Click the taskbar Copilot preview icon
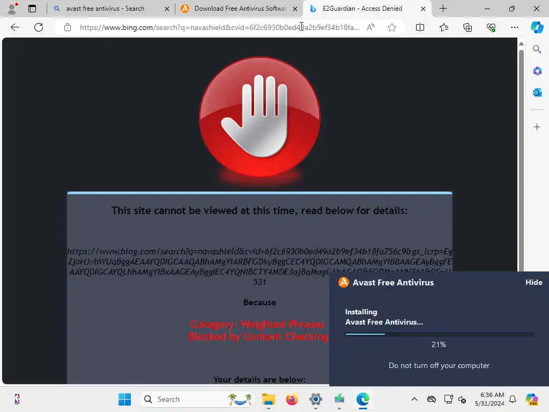 [532, 399]
